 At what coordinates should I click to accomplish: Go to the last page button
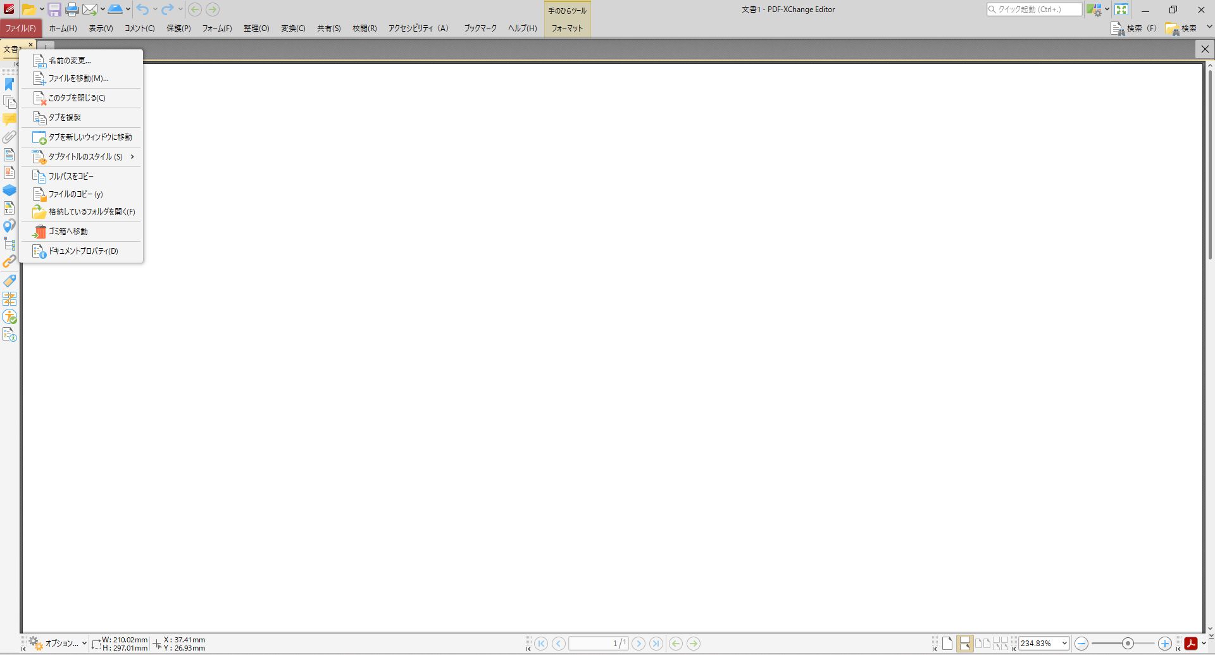656,644
